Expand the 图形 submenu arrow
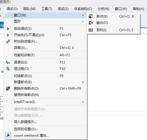The width and height of the screenshot is (147, 140). tap(83, 22)
